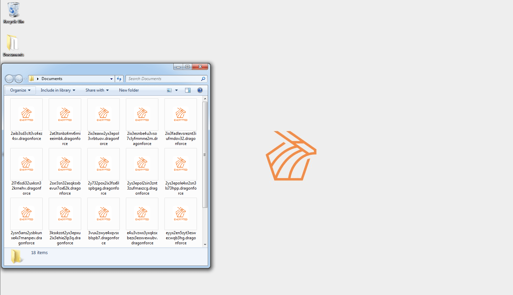Open the Share with dropdown
The height and width of the screenshot is (295, 513).
97,90
